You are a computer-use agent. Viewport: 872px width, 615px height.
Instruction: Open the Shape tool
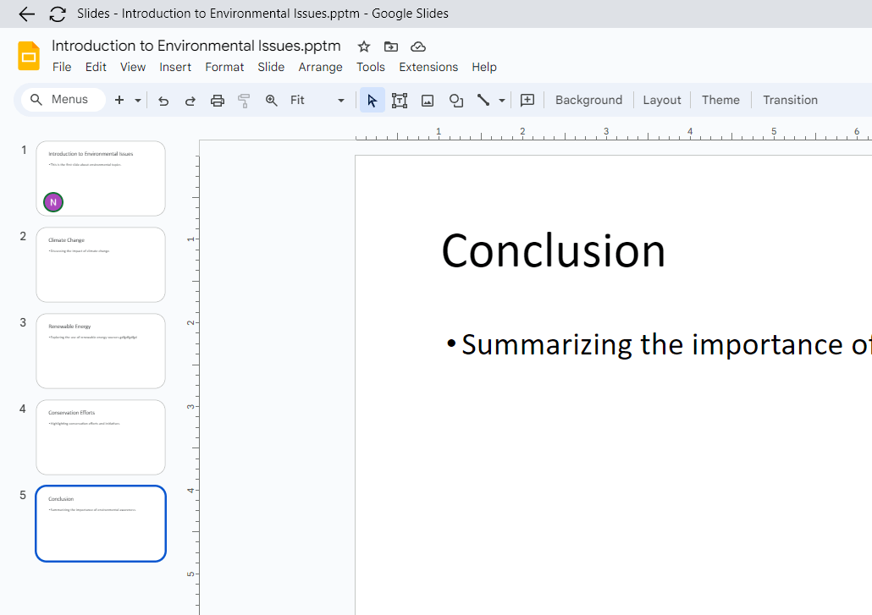[x=456, y=101]
